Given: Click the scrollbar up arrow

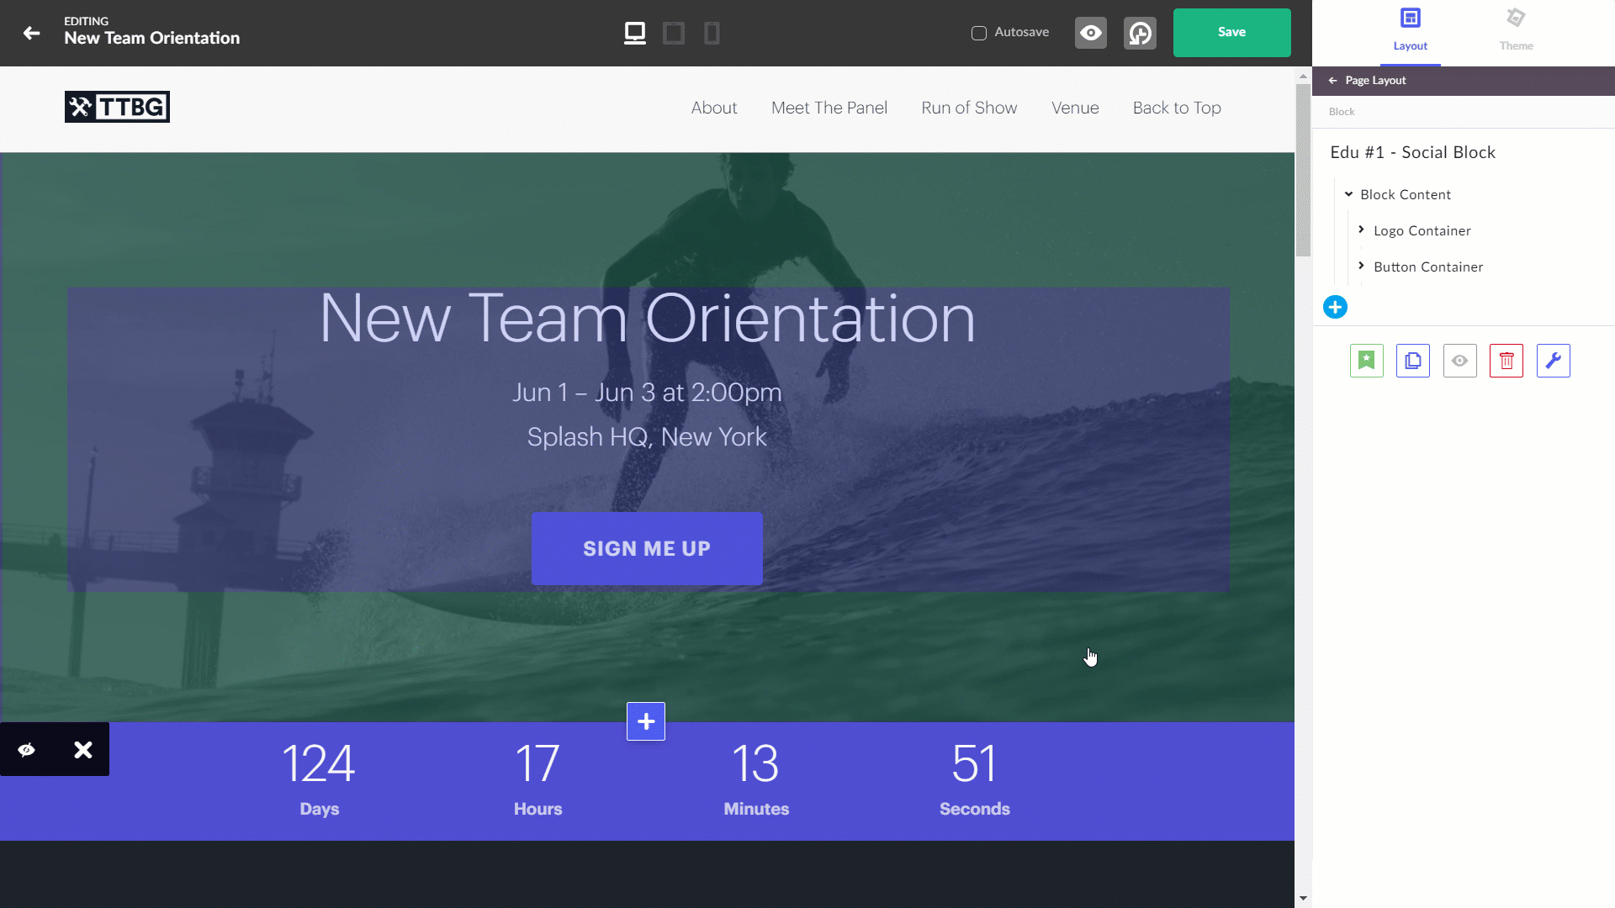Looking at the screenshot, I should tap(1303, 75).
